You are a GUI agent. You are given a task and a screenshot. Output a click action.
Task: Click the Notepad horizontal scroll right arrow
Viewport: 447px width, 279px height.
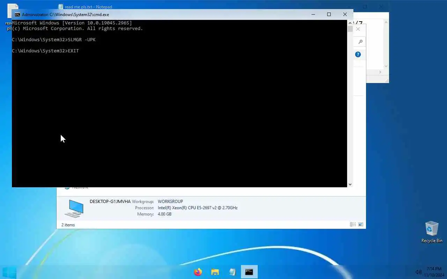click(x=380, y=72)
